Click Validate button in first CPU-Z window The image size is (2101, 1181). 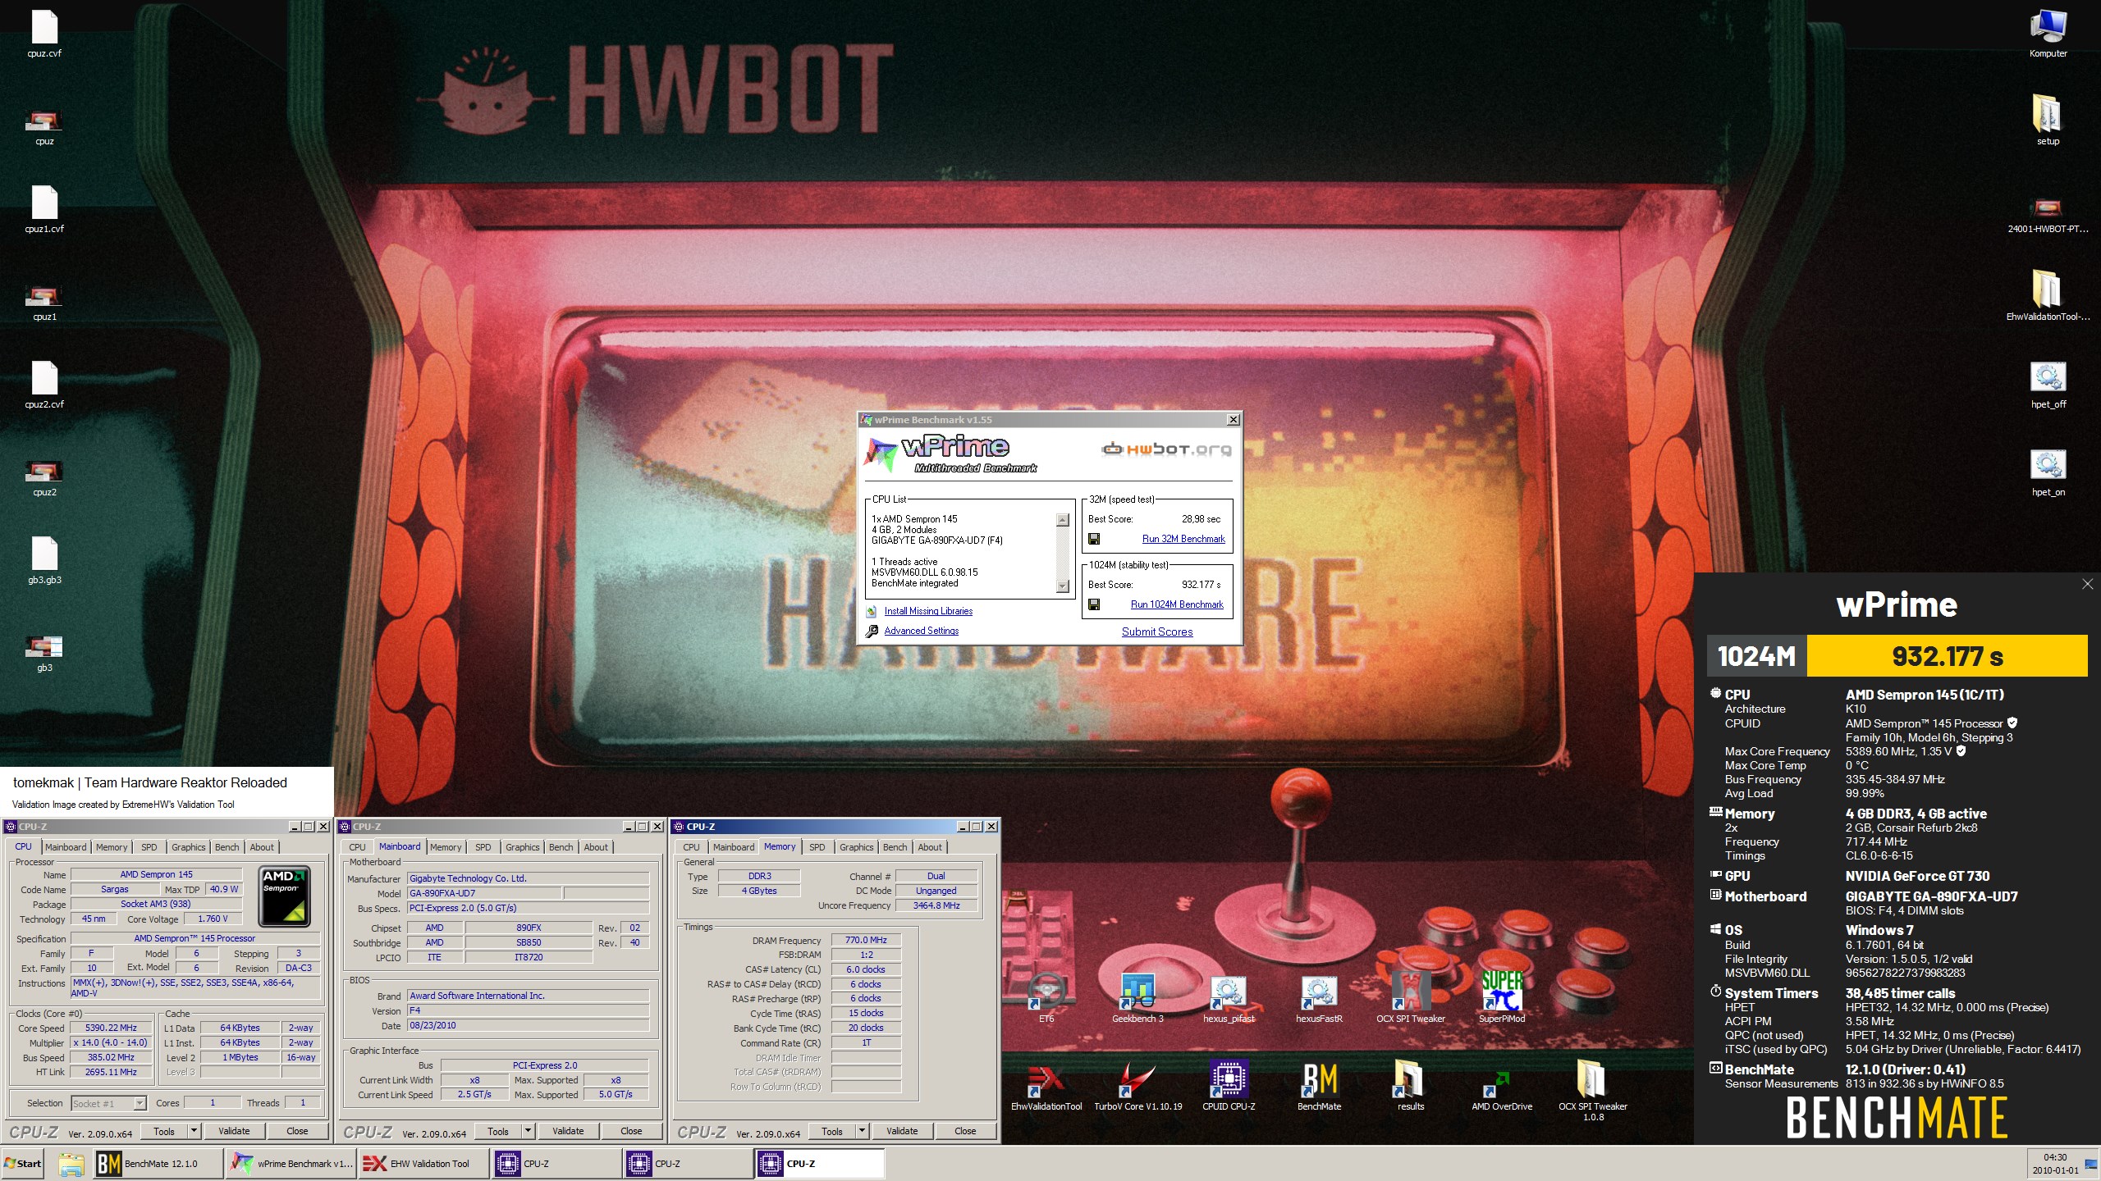click(234, 1131)
